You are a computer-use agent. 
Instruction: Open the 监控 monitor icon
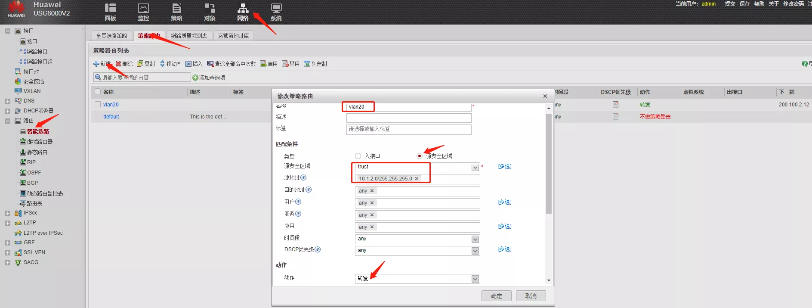pos(143,8)
